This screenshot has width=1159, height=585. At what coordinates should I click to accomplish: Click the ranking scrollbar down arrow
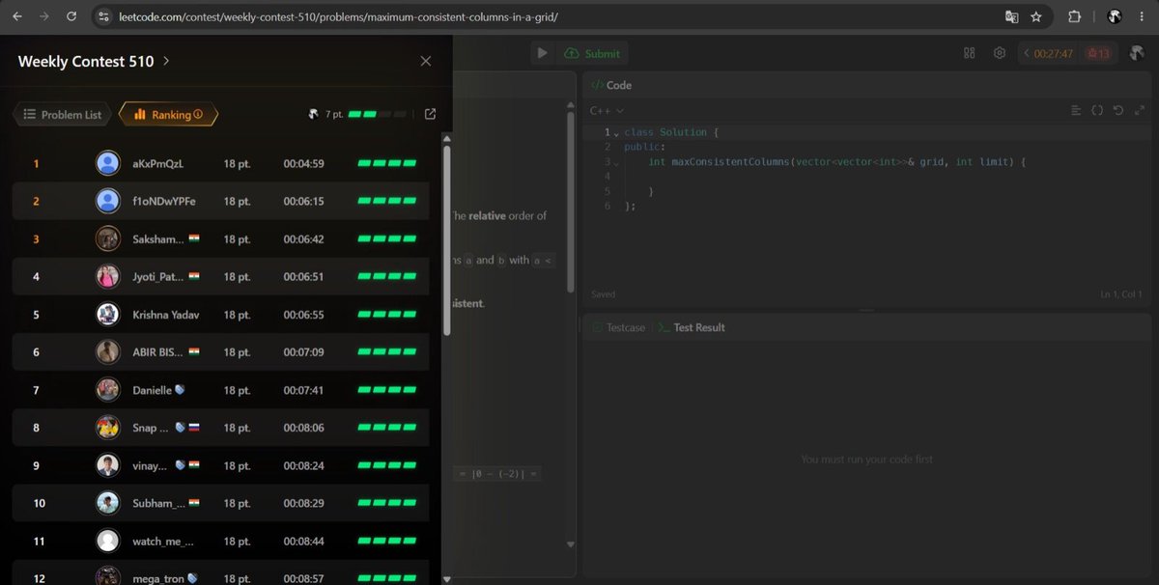click(x=446, y=578)
